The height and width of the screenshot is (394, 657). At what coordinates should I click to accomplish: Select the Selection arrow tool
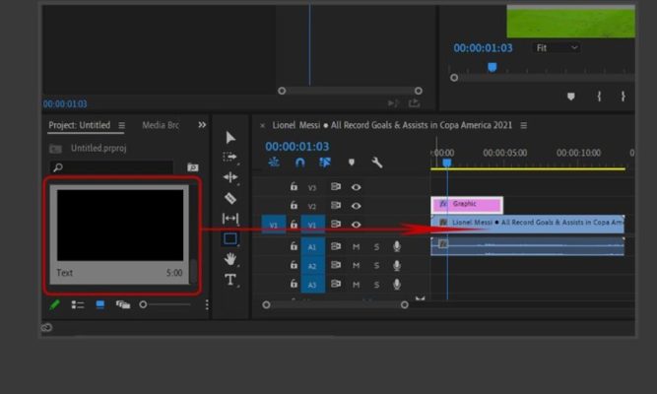coord(230,137)
